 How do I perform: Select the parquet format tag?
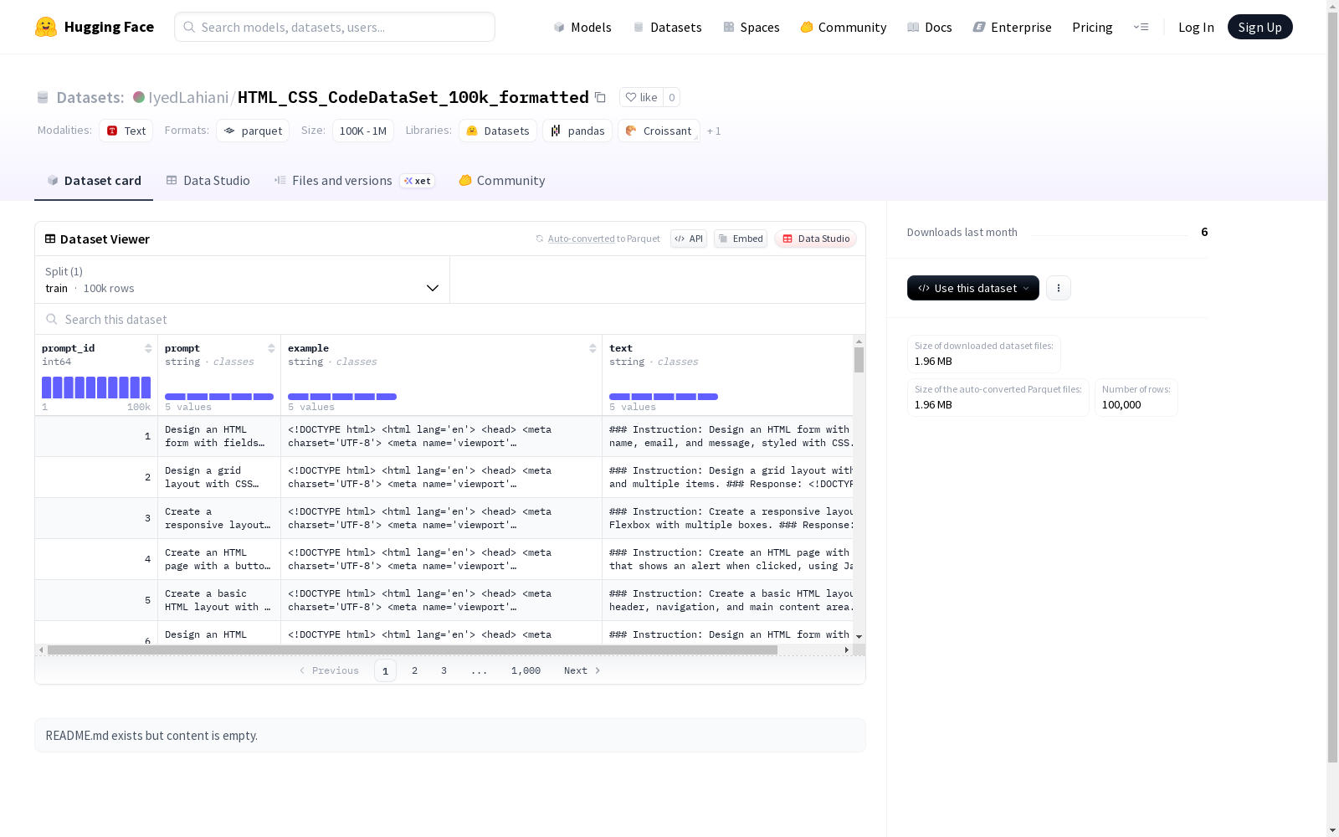click(253, 131)
